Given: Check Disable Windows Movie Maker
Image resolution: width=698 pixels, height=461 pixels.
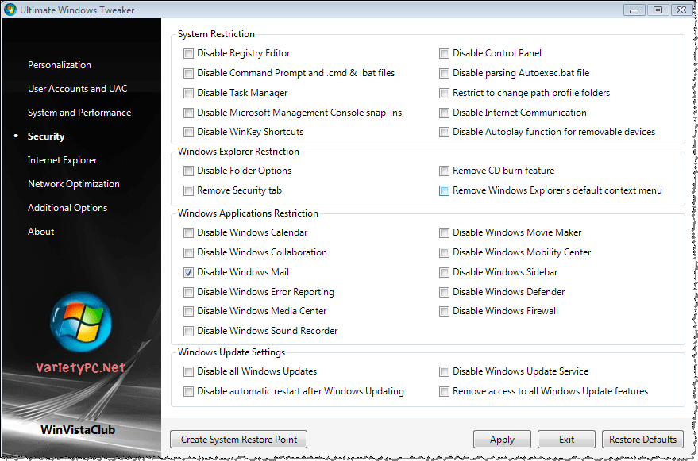Looking at the screenshot, I should [x=444, y=232].
